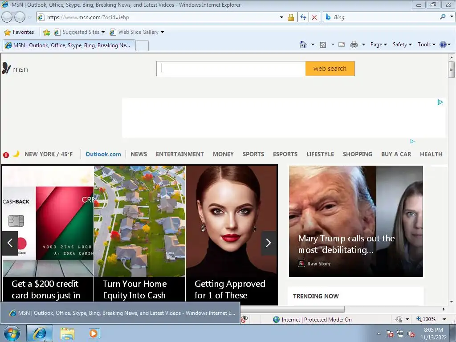Open SHOPPING section link
The height and width of the screenshot is (342, 456).
click(358, 154)
